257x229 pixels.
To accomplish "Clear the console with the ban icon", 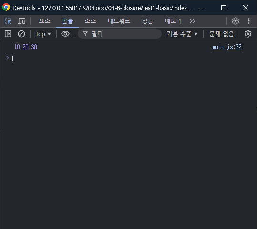I will 21,34.
